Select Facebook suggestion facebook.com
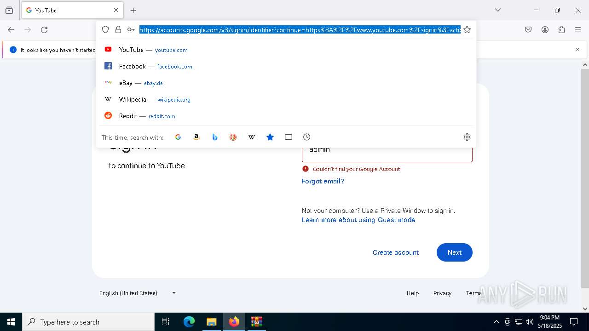 [286, 66]
